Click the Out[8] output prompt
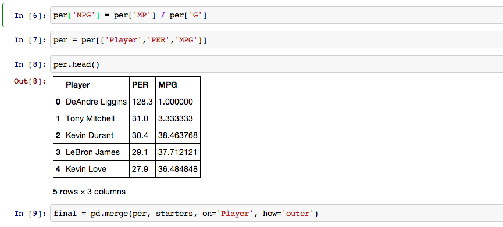 [x=30, y=81]
